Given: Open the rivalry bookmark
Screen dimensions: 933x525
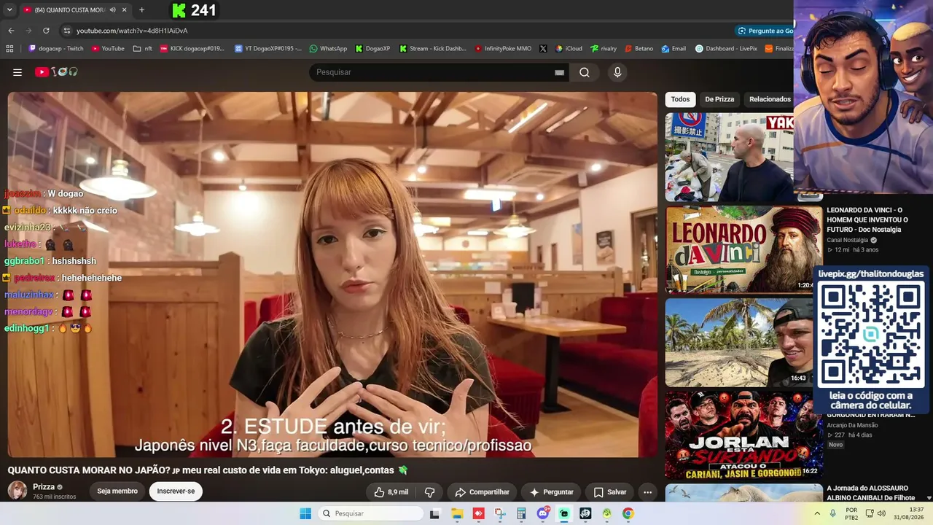Looking at the screenshot, I should [x=604, y=49].
